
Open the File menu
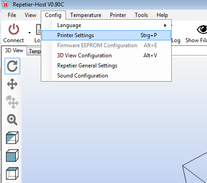(x=12, y=15)
